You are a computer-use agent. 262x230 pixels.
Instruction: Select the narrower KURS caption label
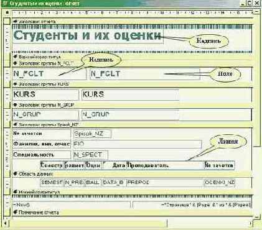[x=45, y=94]
